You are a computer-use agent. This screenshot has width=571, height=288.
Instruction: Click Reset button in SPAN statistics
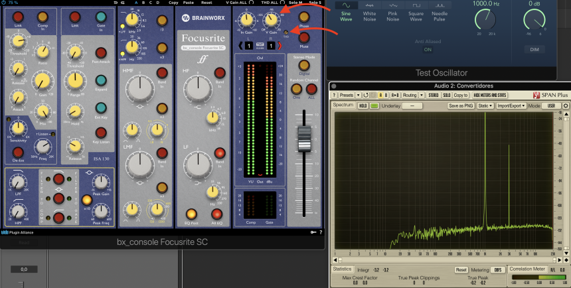(461, 270)
